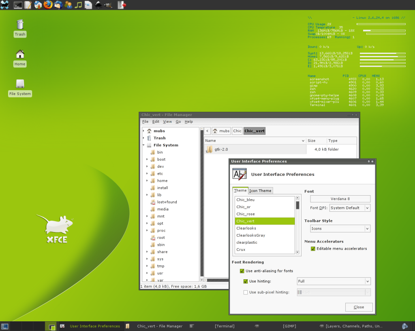
Task: Open the Go menu in File Manager
Action: (178, 122)
